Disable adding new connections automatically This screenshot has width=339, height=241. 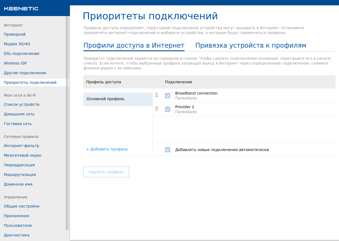pos(168,150)
